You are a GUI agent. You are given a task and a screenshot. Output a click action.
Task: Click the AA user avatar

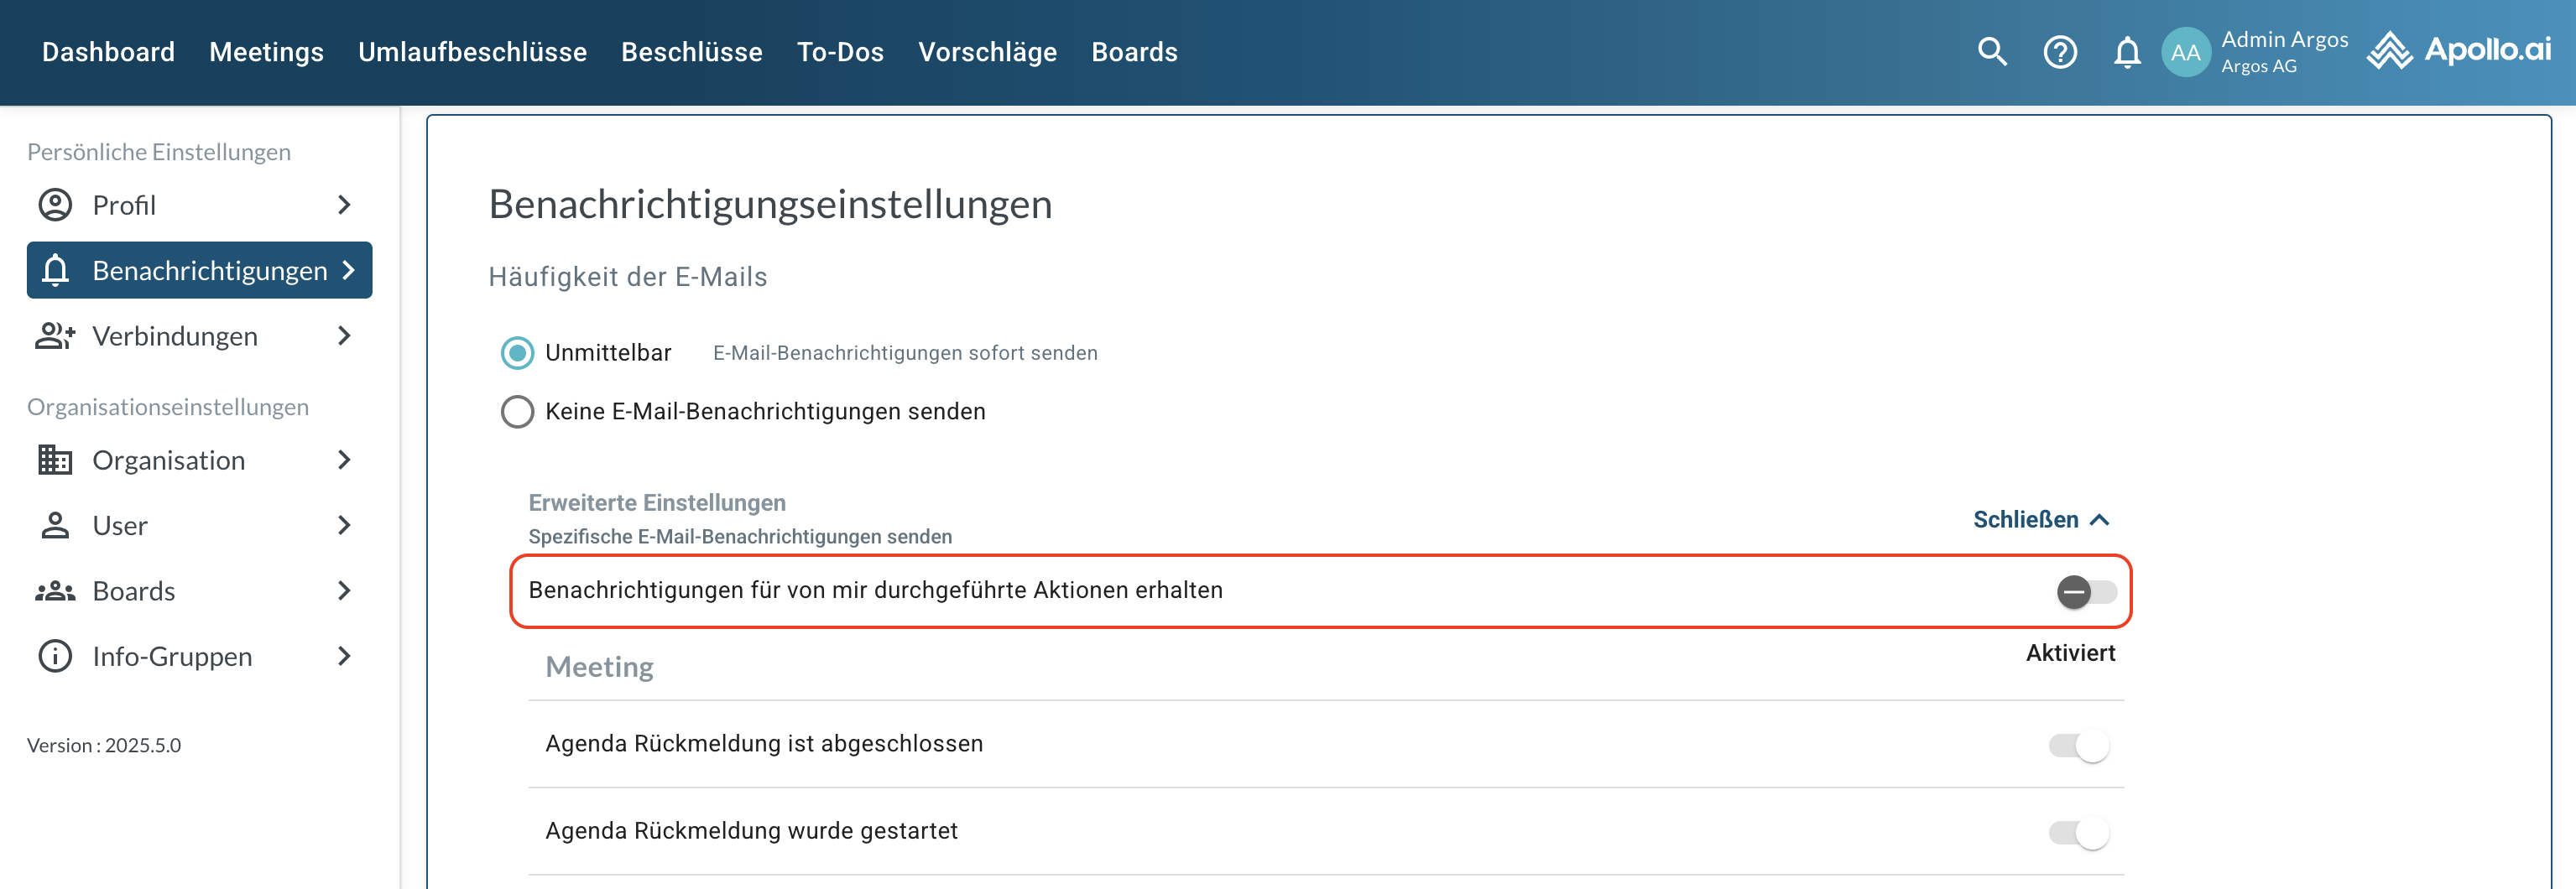tap(2185, 52)
